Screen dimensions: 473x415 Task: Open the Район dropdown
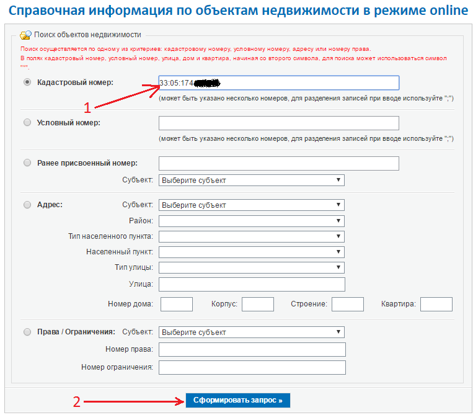[251, 221]
